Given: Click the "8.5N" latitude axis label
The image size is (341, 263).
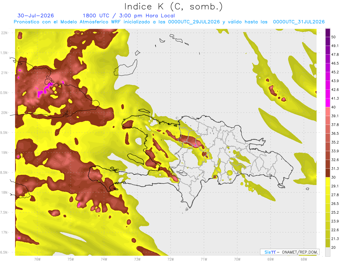Looking at the screenshot, I should point(4,173).
